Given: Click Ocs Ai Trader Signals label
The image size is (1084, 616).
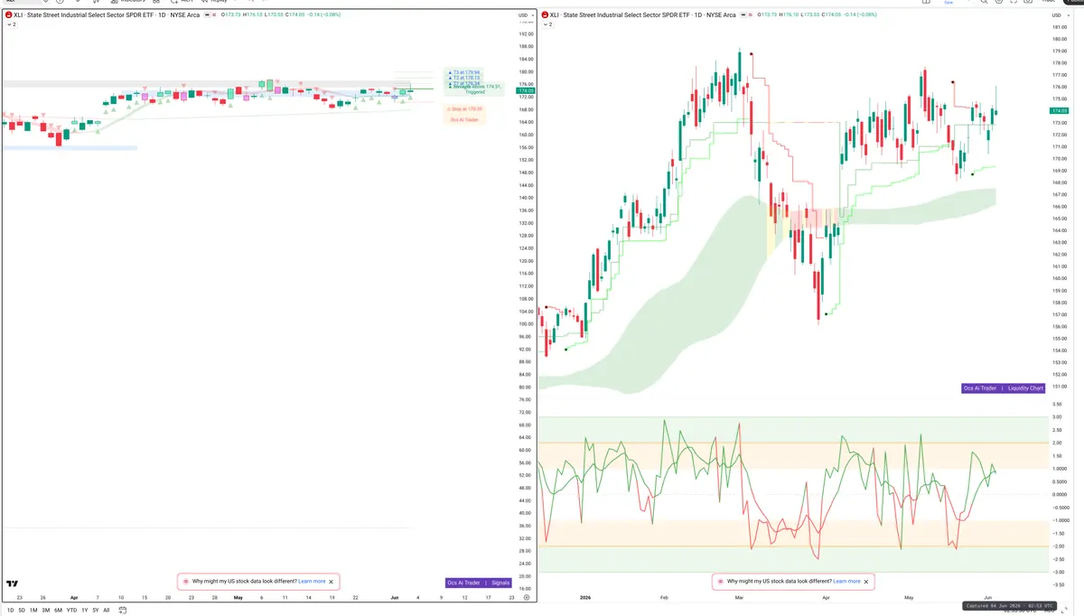Looking at the screenshot, I should coord(479,583).
